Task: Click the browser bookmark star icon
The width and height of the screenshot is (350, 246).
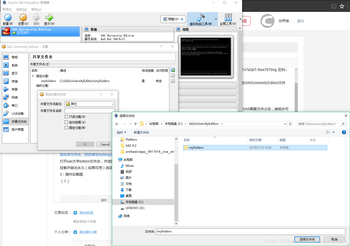Action: tap(342, 6)
